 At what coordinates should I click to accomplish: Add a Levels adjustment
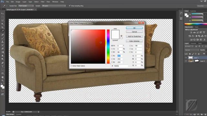194,32
